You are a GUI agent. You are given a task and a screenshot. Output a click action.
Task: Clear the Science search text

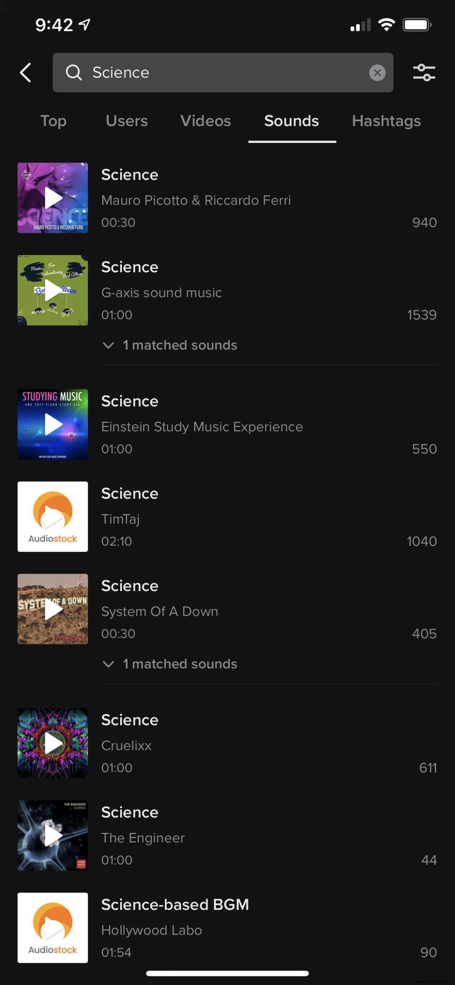point(377,73)
